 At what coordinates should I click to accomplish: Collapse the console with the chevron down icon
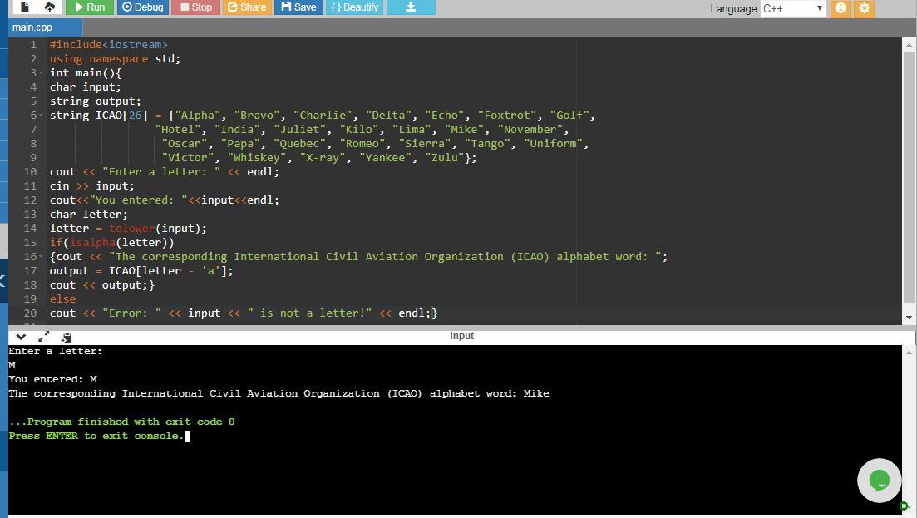coord(21,337)
